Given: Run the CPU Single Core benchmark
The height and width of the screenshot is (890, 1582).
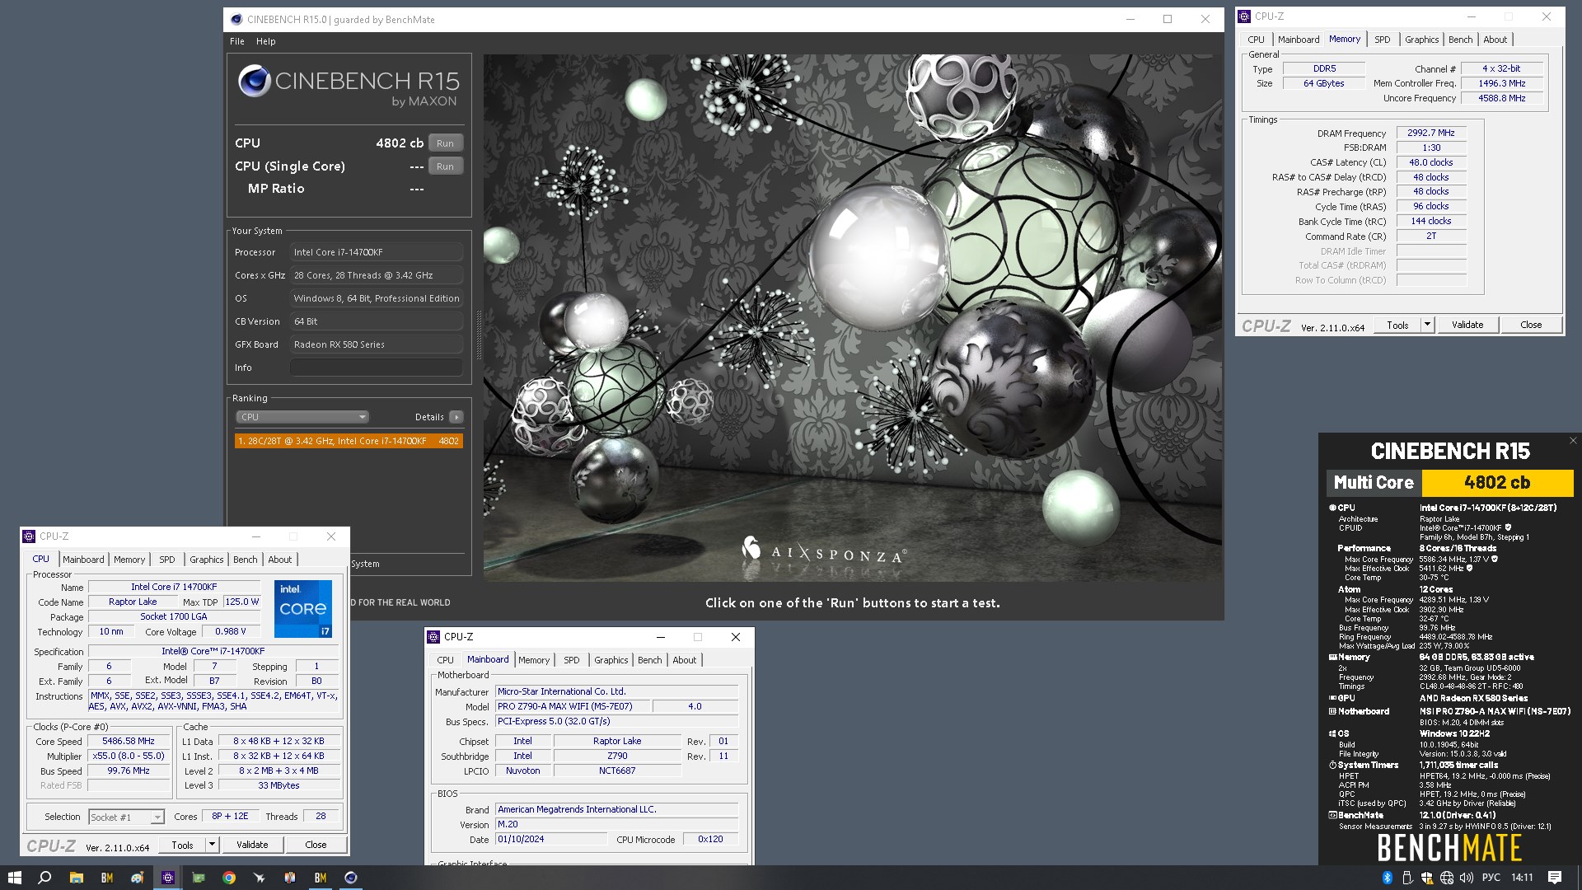Looking at the screenshot, I should coord(445,166).
